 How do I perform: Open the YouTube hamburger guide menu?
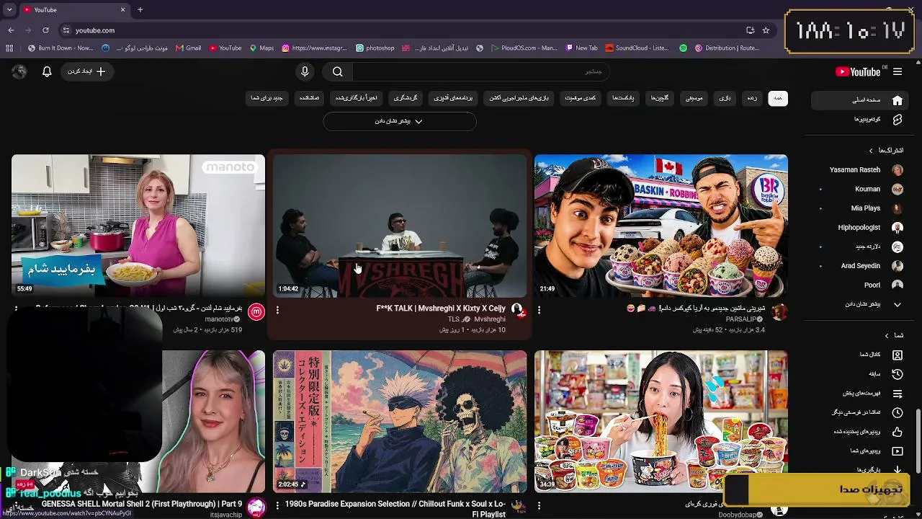[x=898, y=71]
